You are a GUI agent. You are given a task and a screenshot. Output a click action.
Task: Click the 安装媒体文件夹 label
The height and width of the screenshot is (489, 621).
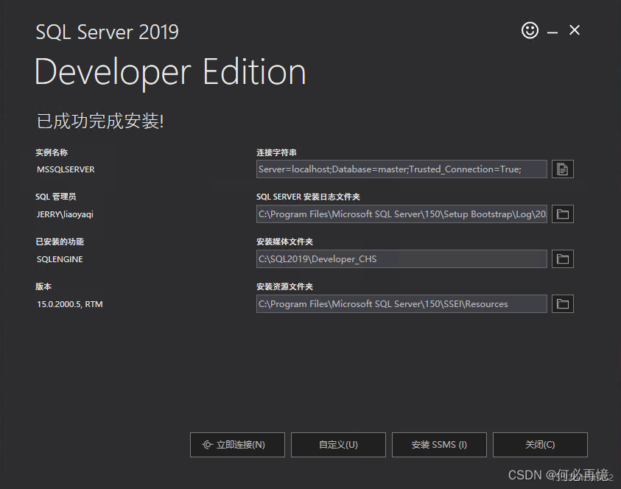(x=284, y=242)
